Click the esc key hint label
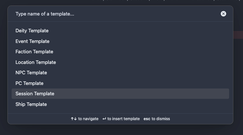This screenshot has width=243, height=135. point(147,119)
